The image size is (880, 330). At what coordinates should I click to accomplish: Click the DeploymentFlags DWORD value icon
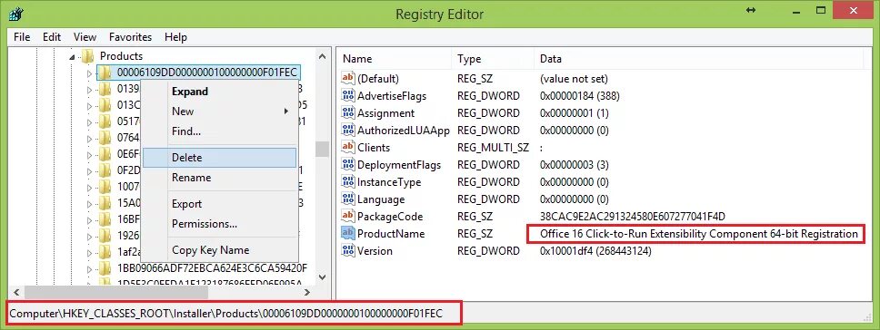(x=348, y=165)
